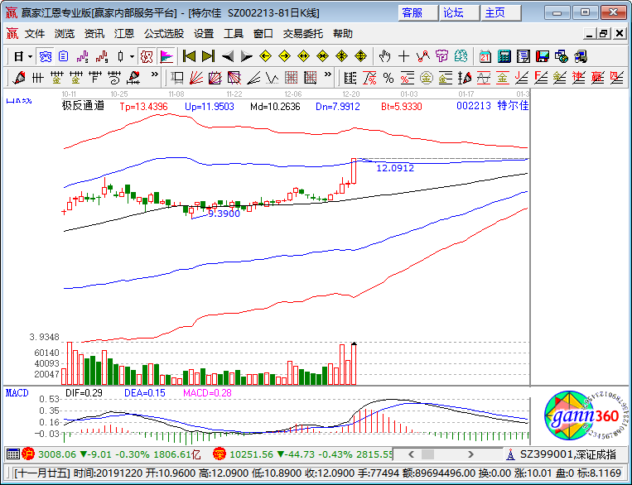Click the keyboard icon in status bar
This screenshot has width=632, height=485.
tap(13, 454)
